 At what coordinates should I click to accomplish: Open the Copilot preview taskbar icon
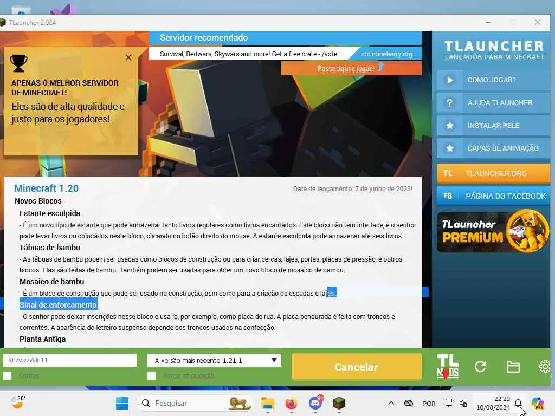(x=538, y=403)
